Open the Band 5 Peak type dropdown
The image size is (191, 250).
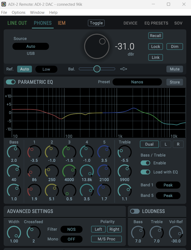[x=168, y=196]
